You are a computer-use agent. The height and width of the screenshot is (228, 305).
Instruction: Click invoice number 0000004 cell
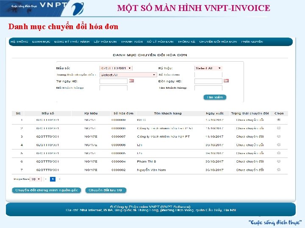tap(119, 161)
